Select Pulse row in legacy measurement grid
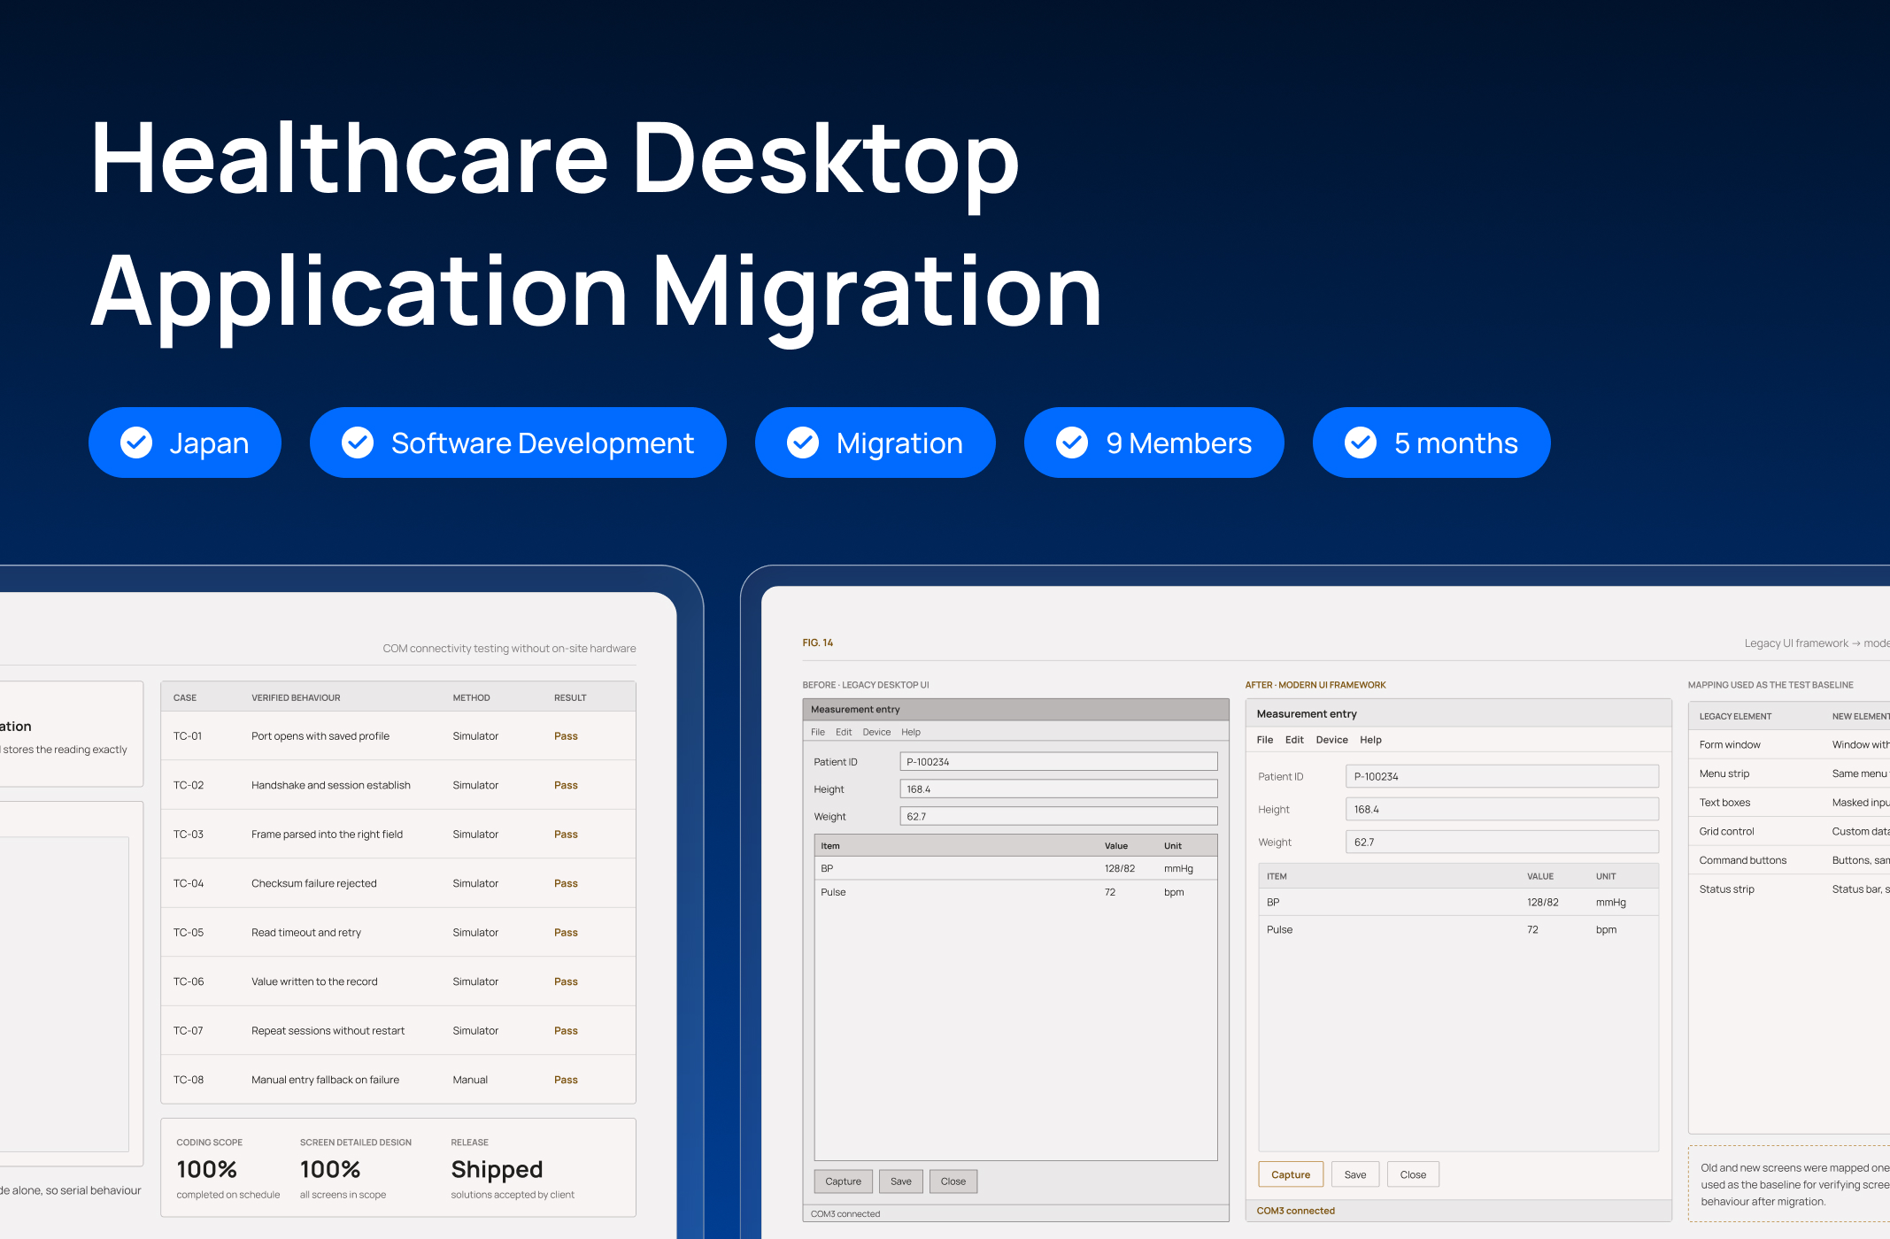 pyautogui.click(x=1015, y=892)
